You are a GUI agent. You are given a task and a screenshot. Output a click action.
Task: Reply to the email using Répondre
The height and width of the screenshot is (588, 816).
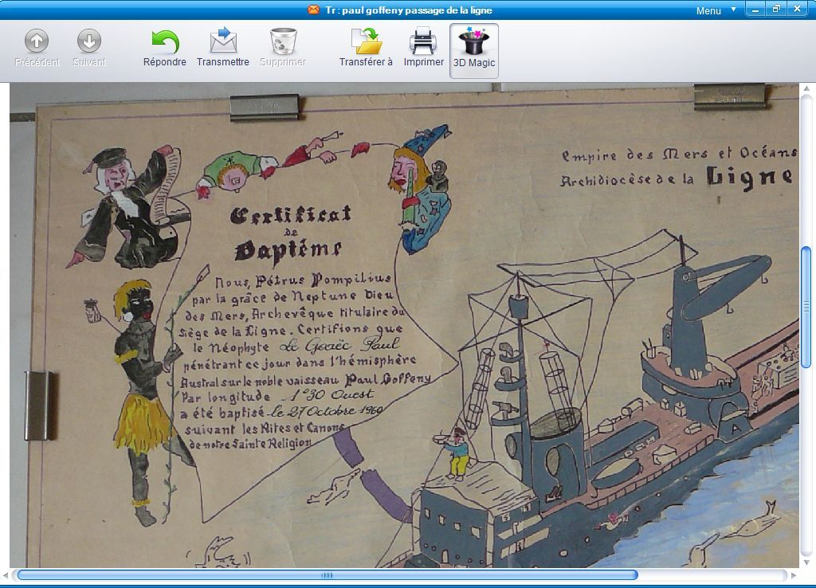click(x=165, y=49)
